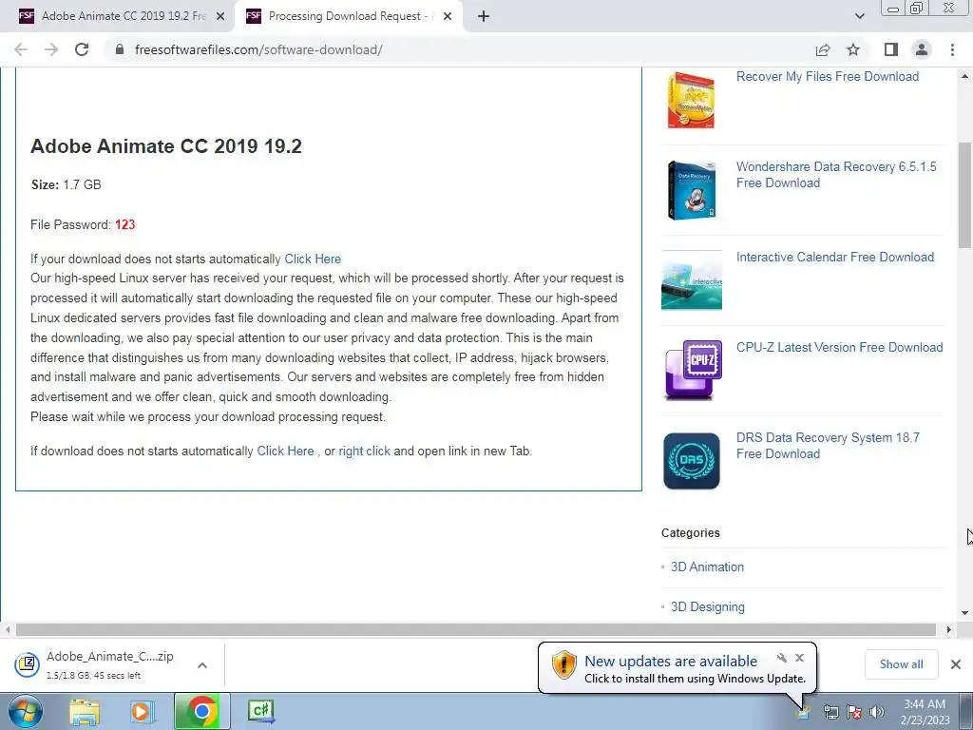Open CPU-Z Latest Version Free Download
973x730 pixels.
coord(839,347)
